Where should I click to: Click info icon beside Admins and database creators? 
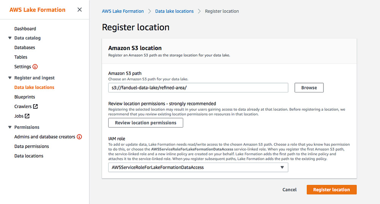(79, 137)
